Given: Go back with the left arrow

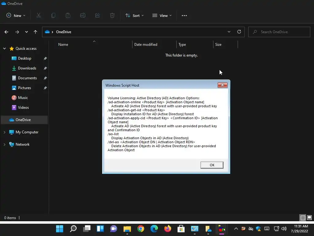Looking at the screenshot, I should [x=6, y=32].
